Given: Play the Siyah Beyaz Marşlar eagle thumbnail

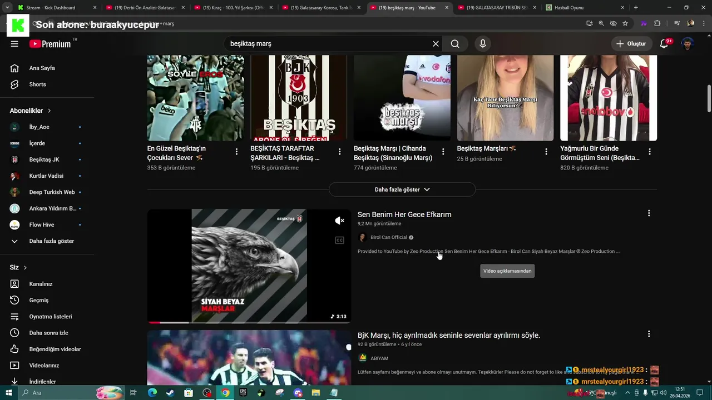Looking at the screenshot, I should (249, 266).
